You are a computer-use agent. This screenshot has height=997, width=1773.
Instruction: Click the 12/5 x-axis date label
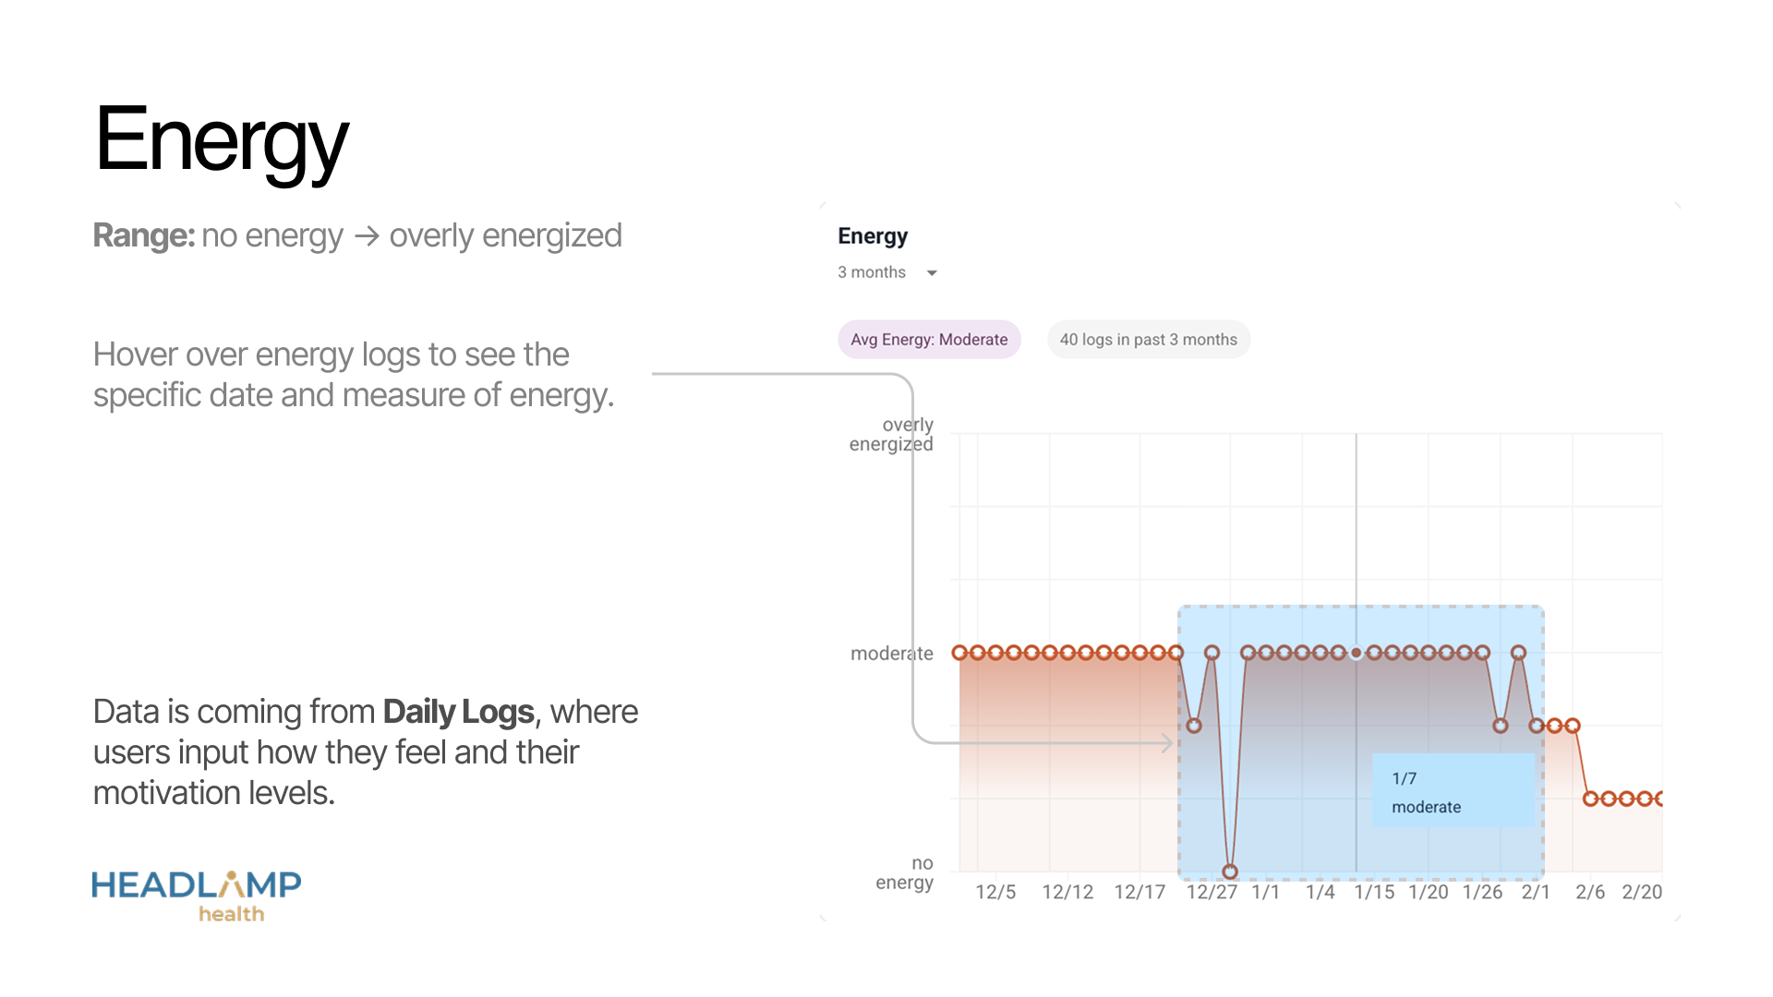995,893
